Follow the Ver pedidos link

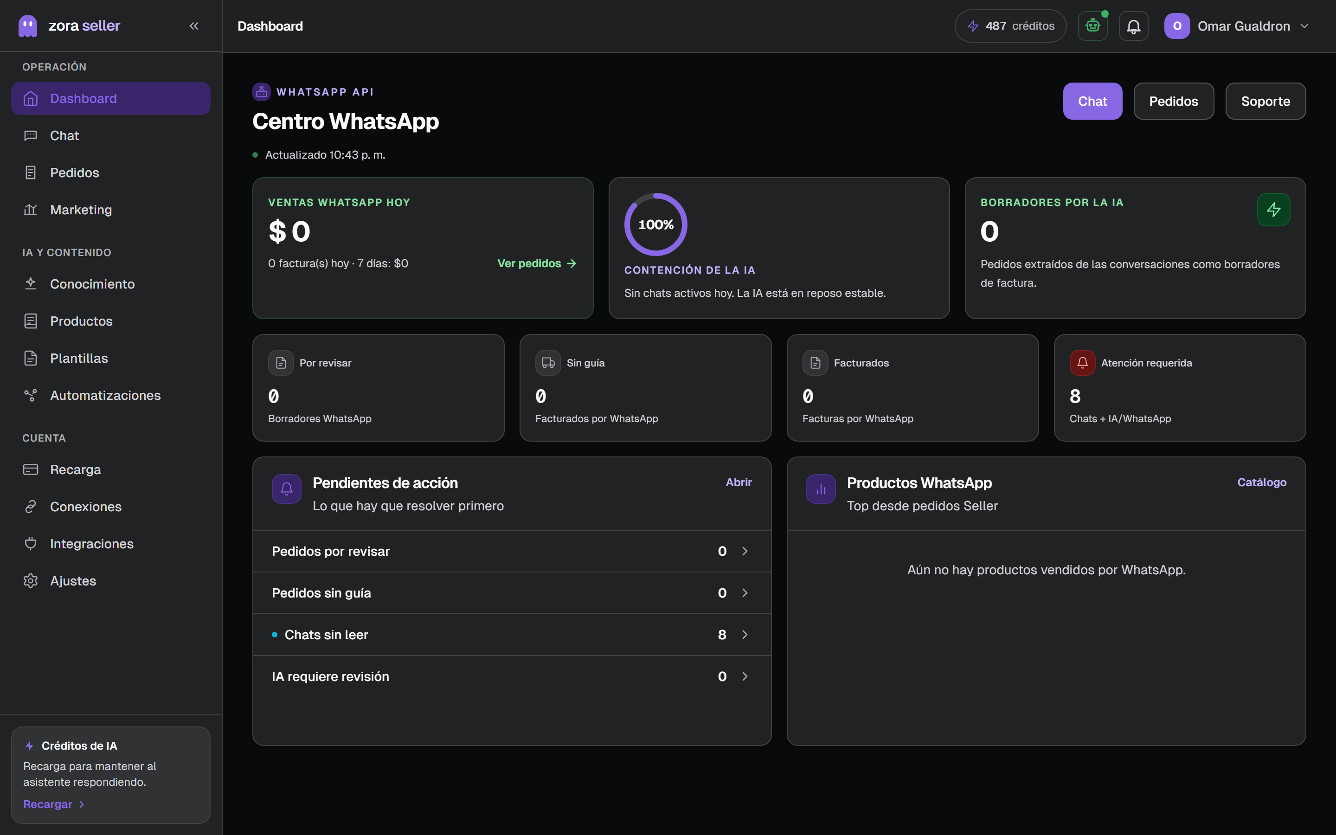coord(537,263)
